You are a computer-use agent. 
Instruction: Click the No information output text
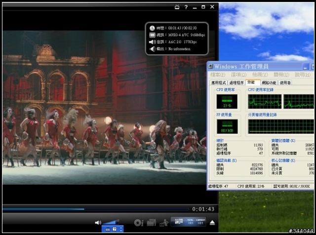(179, 49)
